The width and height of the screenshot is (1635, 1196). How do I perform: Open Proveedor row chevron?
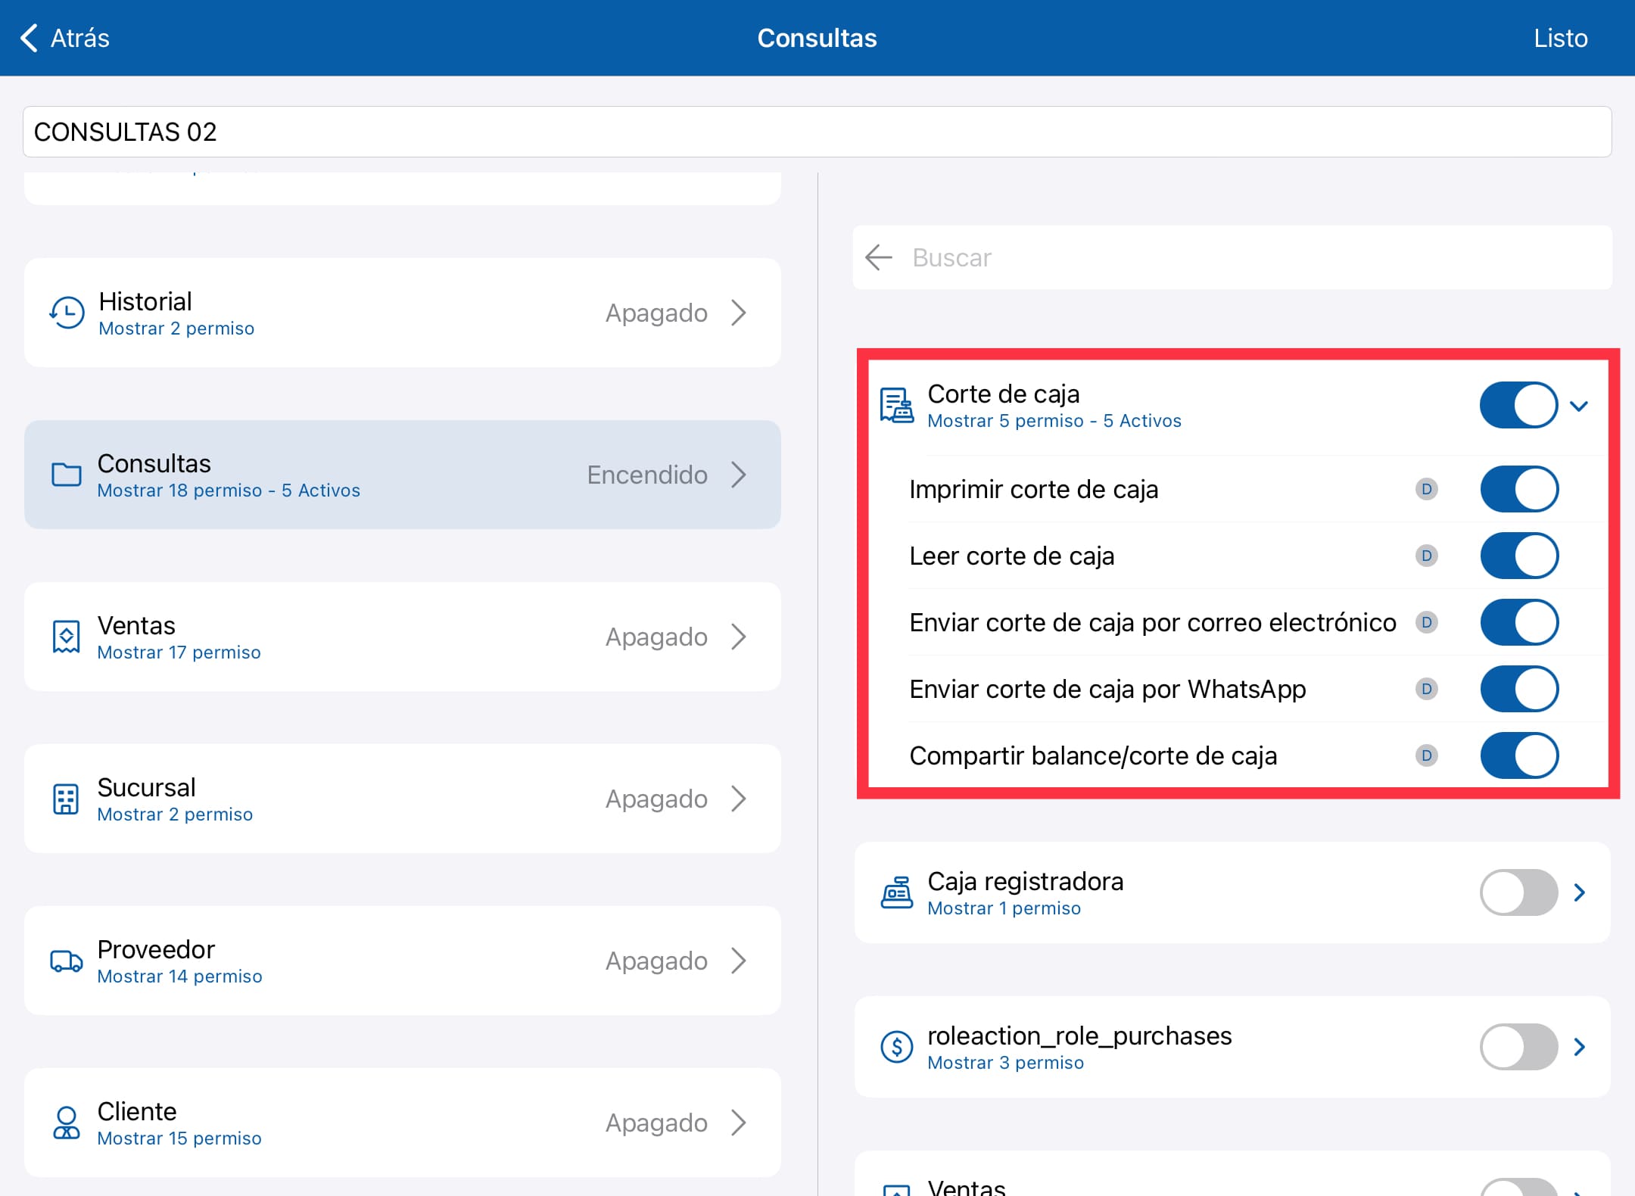click(x=739, y=961)
